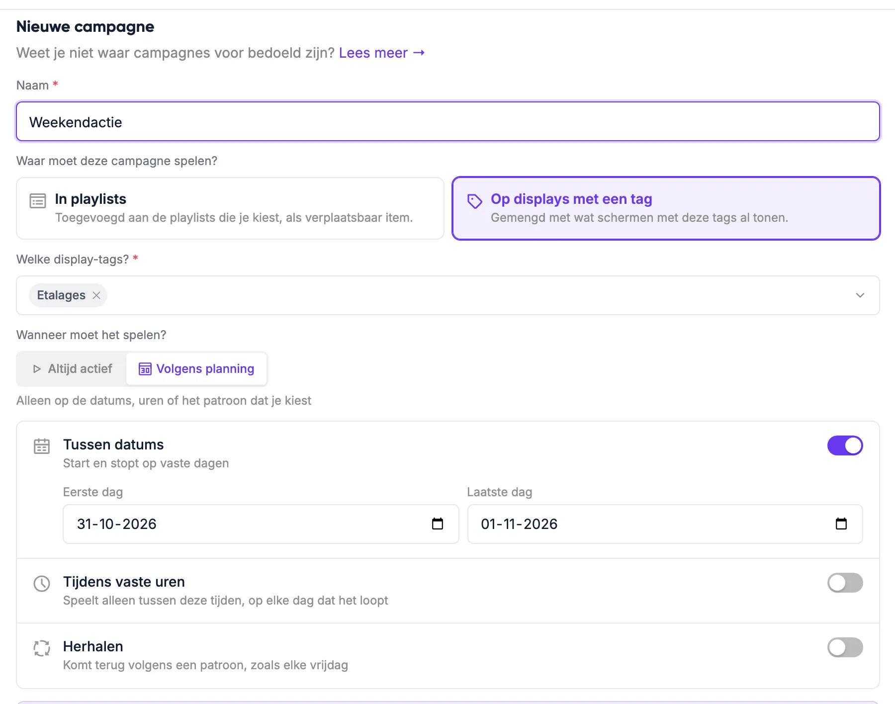Click the play triangle icon in Altijd actief
The height and width of the screenshot is (704, 895).
(37, 369)
